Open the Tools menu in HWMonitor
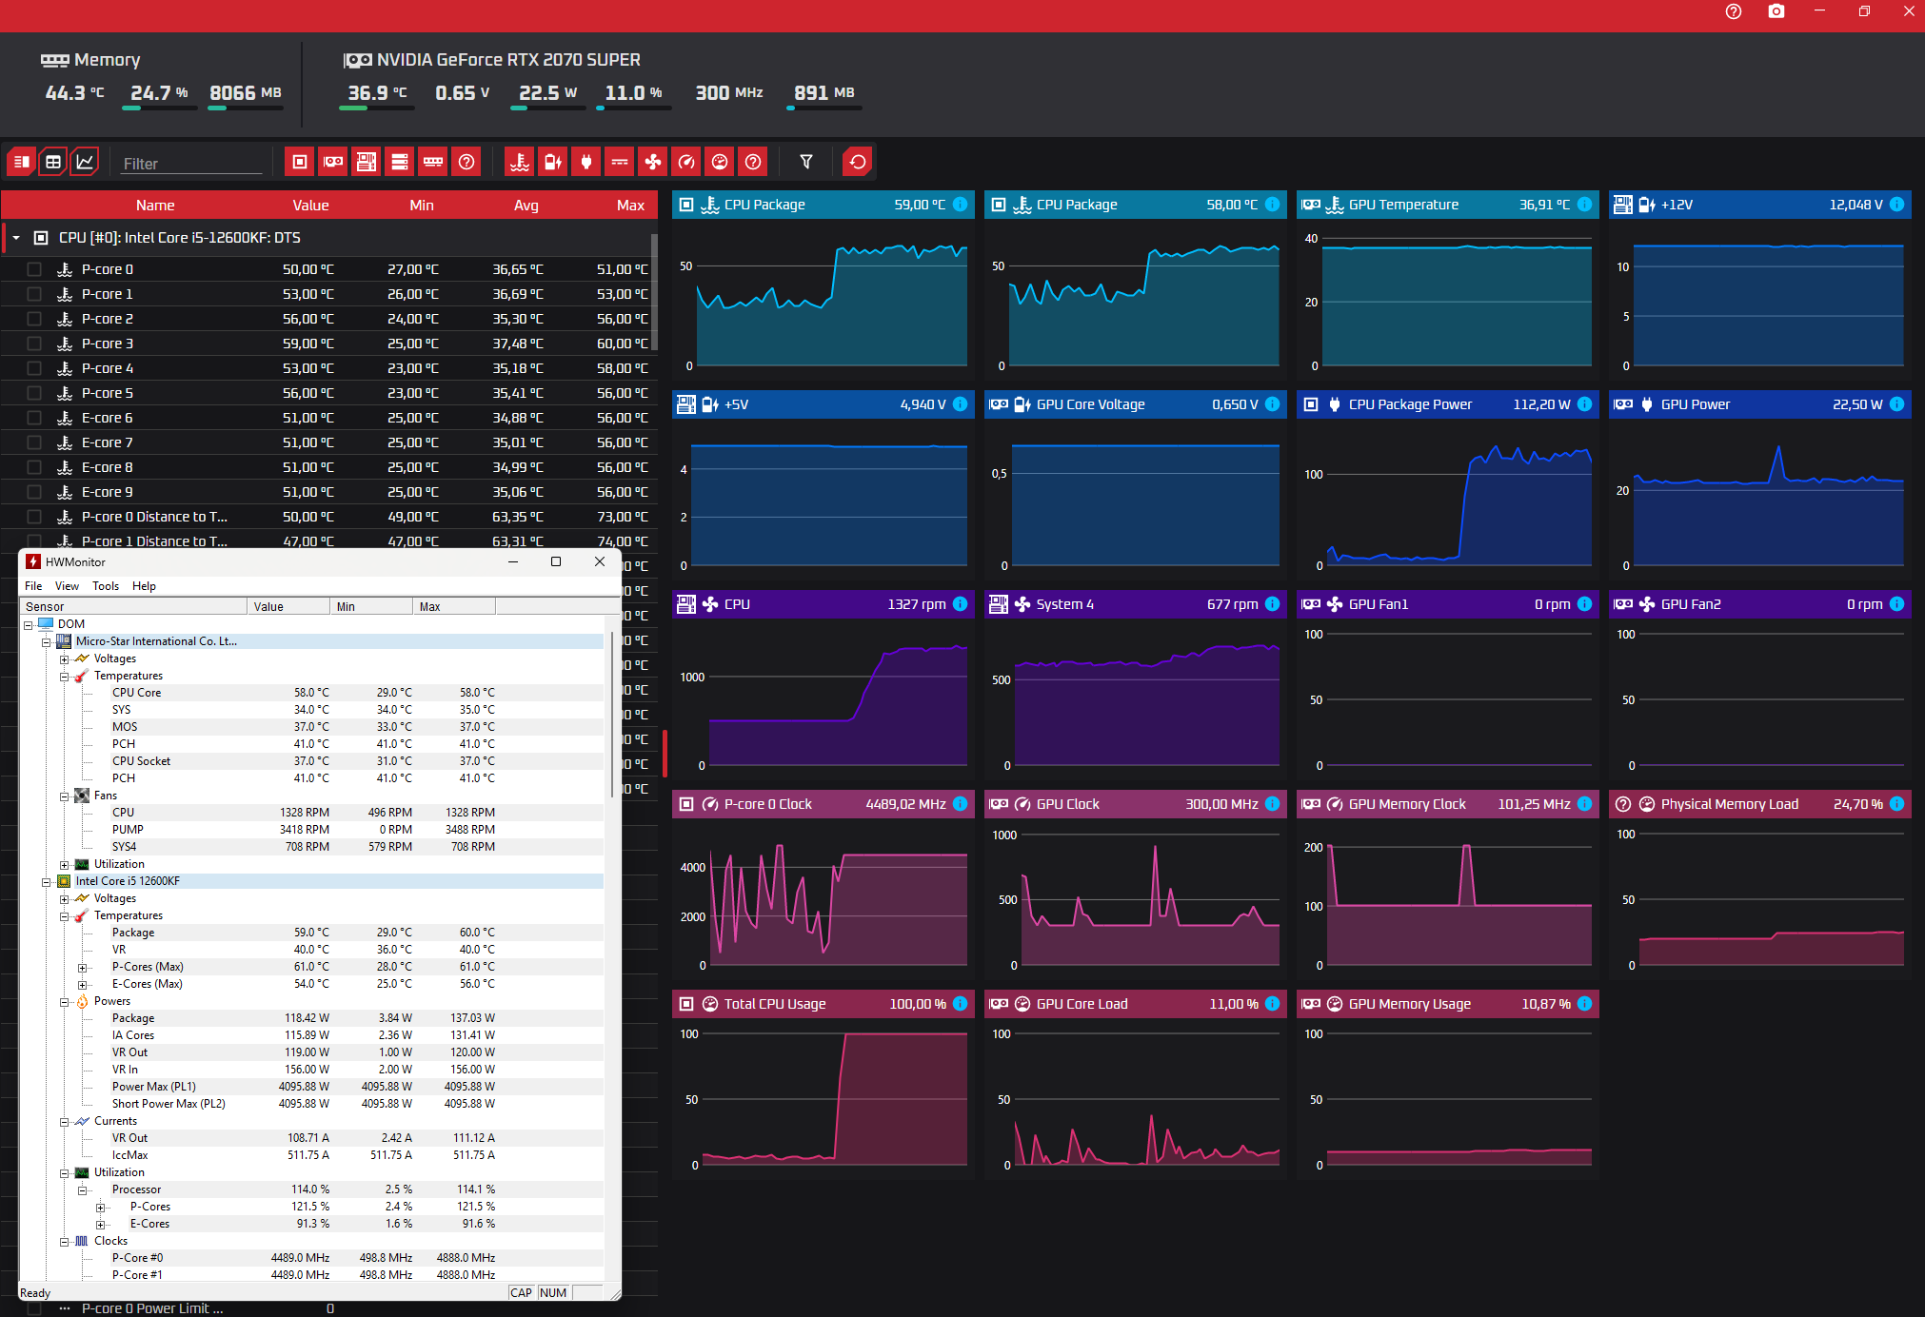Viewport: 1925px width, 1317px height. [x=105, y=586]
